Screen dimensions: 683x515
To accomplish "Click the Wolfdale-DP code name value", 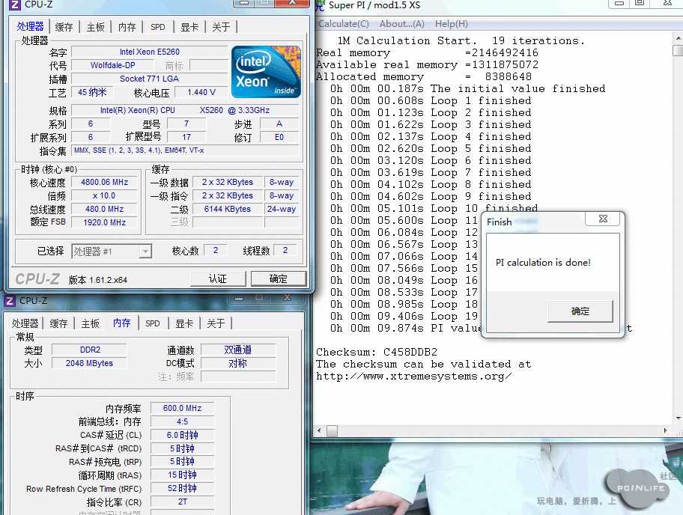I will click(x=113, y=65).
